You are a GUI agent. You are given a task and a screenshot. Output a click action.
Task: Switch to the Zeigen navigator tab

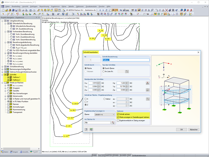[14, 152]
